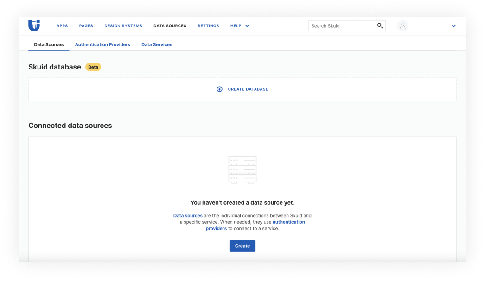Click the Beta badge
The height and width of the screenshot is (283, 485).
[93, 67]
